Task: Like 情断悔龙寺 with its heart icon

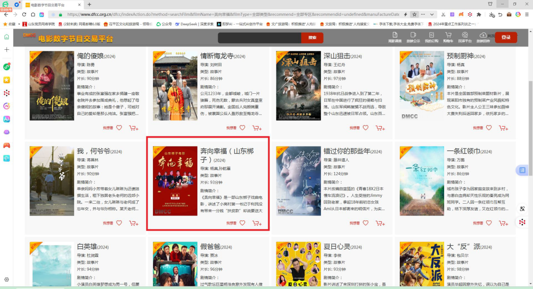Action: coord(242,128)
